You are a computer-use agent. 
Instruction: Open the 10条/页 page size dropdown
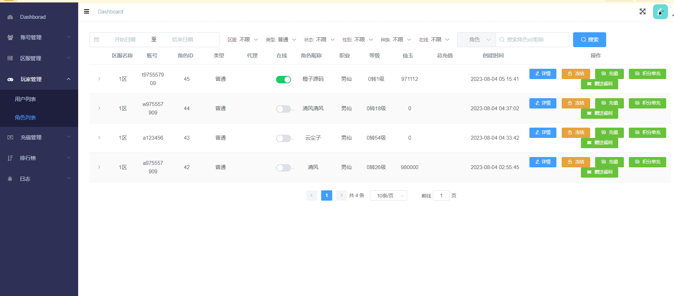point(388,196)
